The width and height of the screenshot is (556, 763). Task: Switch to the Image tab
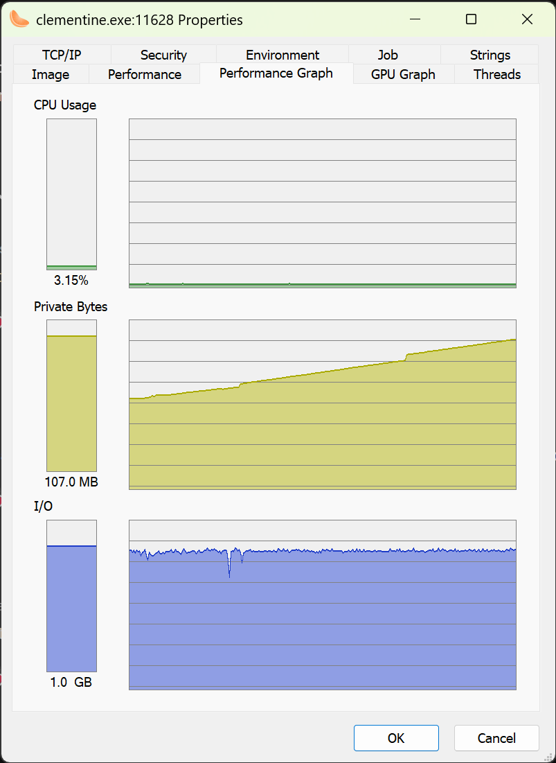click(x=51, y=74)
